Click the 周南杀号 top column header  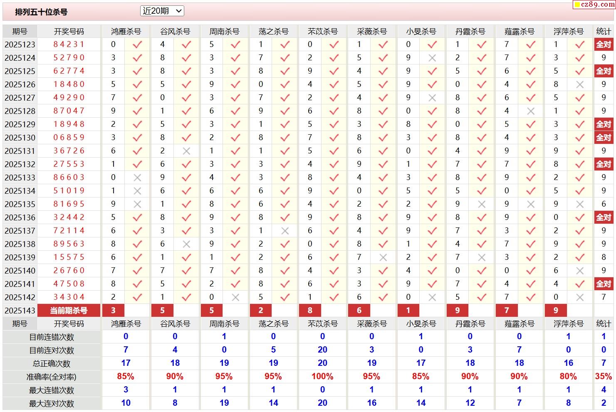[224, 32]
